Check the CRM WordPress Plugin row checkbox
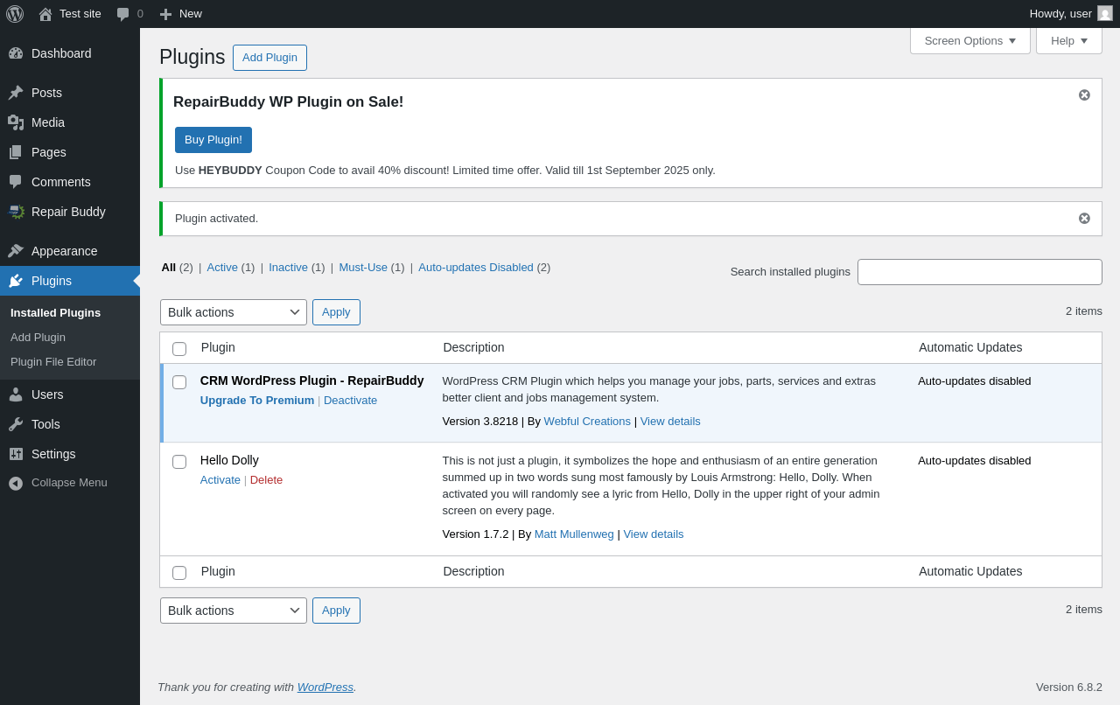1120x705 pixels. pos(179,382)
